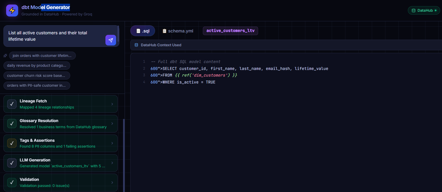Image resolution: width=442 pixels, height=192 pixels.
Task: Click the Lineage Fetch checkmark icon
Action: [12, 104]
